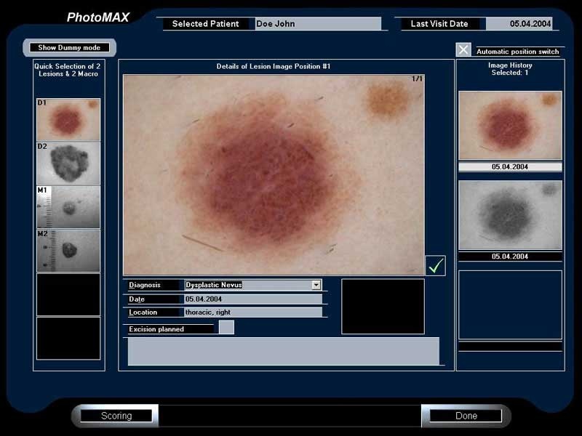This screenshot has height=436, width=582.
Task: Click the Selected Patient label
Action: [x=207, y=23]
